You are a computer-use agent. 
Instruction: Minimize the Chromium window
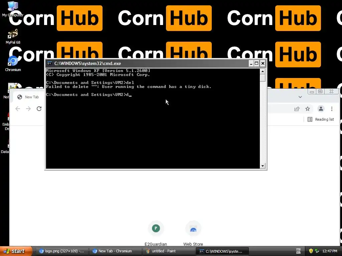[312, 91]
